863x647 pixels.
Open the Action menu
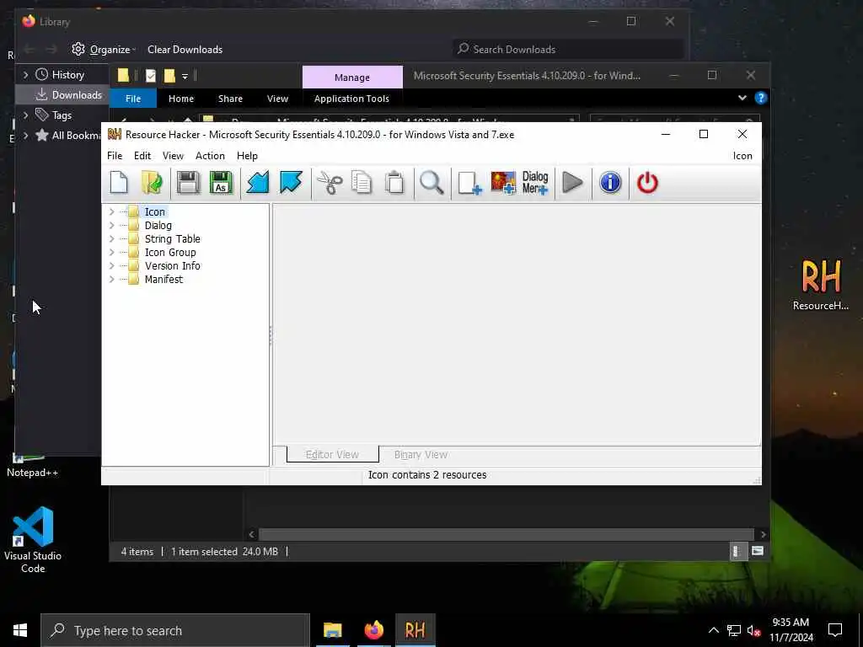tap(210, 156)
